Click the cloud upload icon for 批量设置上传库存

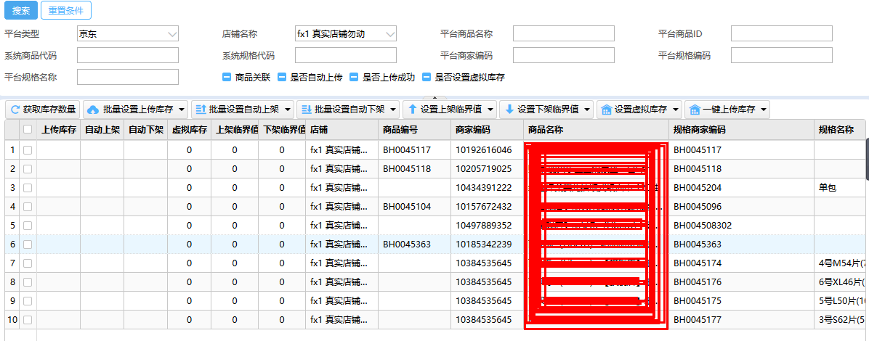(x=93, y=110)
